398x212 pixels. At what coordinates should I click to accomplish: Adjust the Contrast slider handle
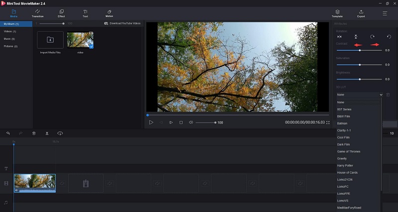[360, 51]
